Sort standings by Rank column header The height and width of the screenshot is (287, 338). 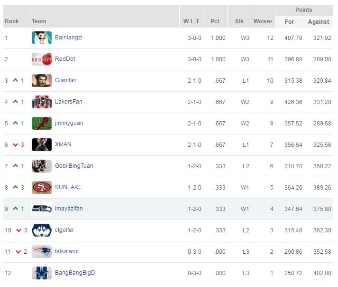[12, 21]
